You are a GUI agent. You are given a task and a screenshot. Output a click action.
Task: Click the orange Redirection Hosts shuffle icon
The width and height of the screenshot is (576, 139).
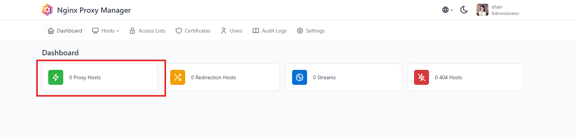coord(178,77)
